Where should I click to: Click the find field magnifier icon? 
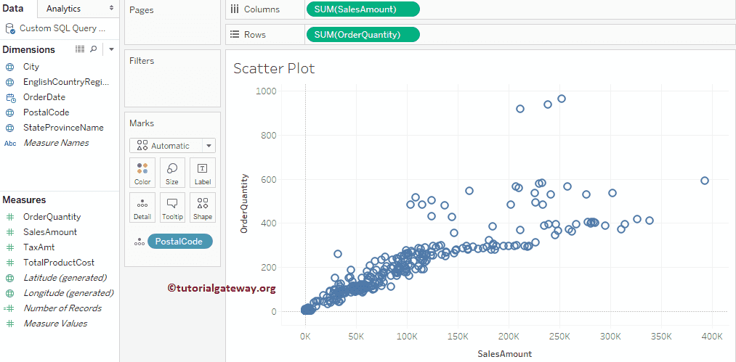(93, 49)
